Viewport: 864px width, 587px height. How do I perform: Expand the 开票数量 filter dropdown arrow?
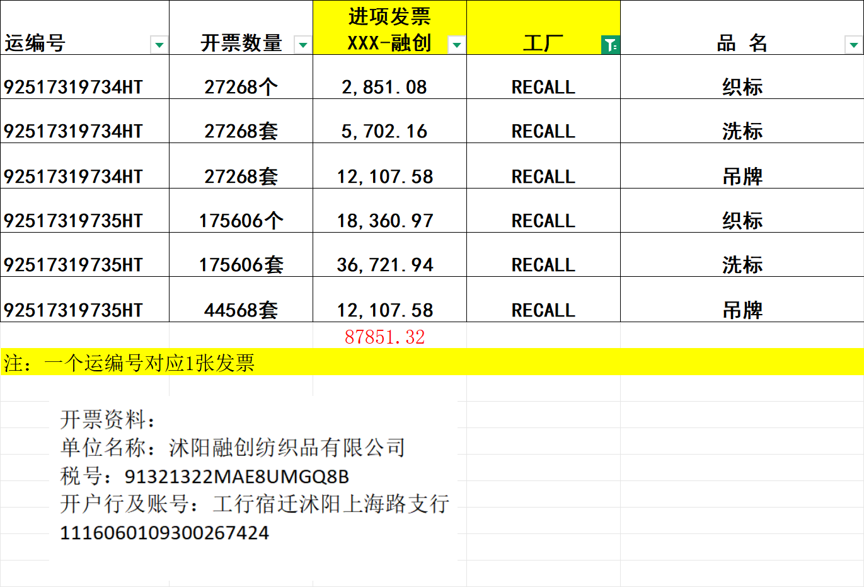click(303, 45)
